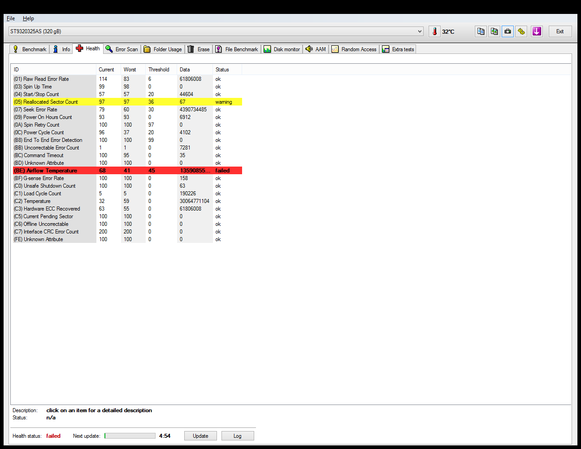Viewport: 581px width, 449px height.
Task: Click the Update button
Action: click(200, 436)
